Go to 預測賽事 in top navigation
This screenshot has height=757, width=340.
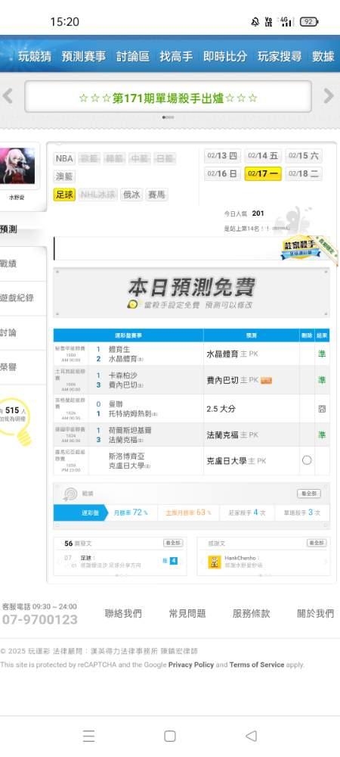[84, 57]
